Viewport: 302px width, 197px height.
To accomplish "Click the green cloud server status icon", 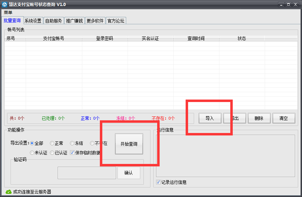I will [x=9, y=192].
